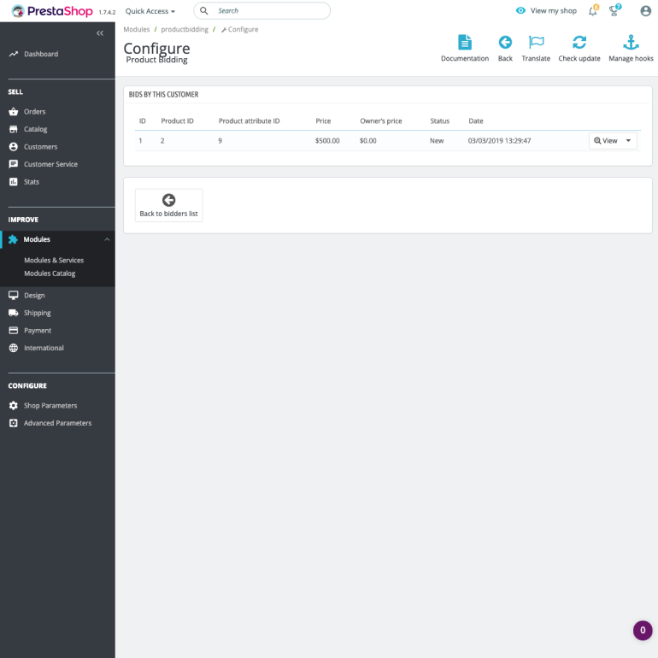The width and height of the screenshot is (658, 658).
Task: Click the productbidding breadcrumb link
Action: tap(185, 29)
